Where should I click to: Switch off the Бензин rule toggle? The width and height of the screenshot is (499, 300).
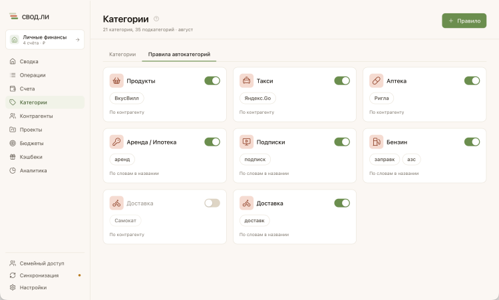(472, 142)
